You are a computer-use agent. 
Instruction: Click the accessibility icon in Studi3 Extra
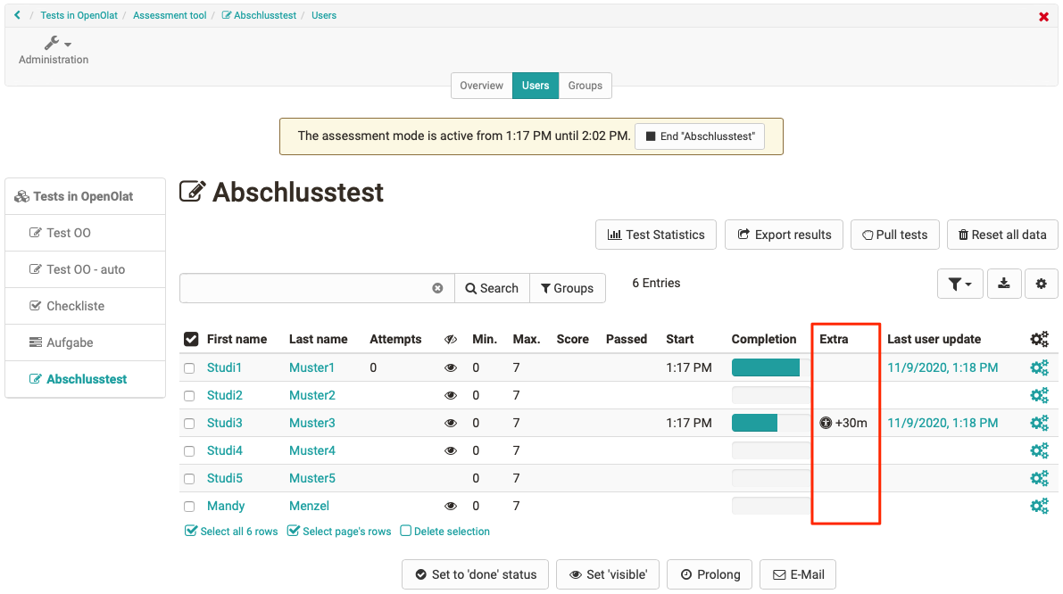(826, 423)
